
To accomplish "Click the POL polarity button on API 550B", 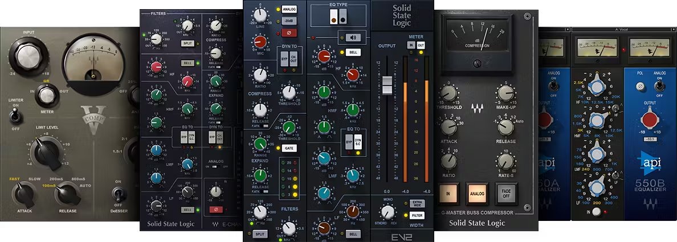I will coord(641,86).
